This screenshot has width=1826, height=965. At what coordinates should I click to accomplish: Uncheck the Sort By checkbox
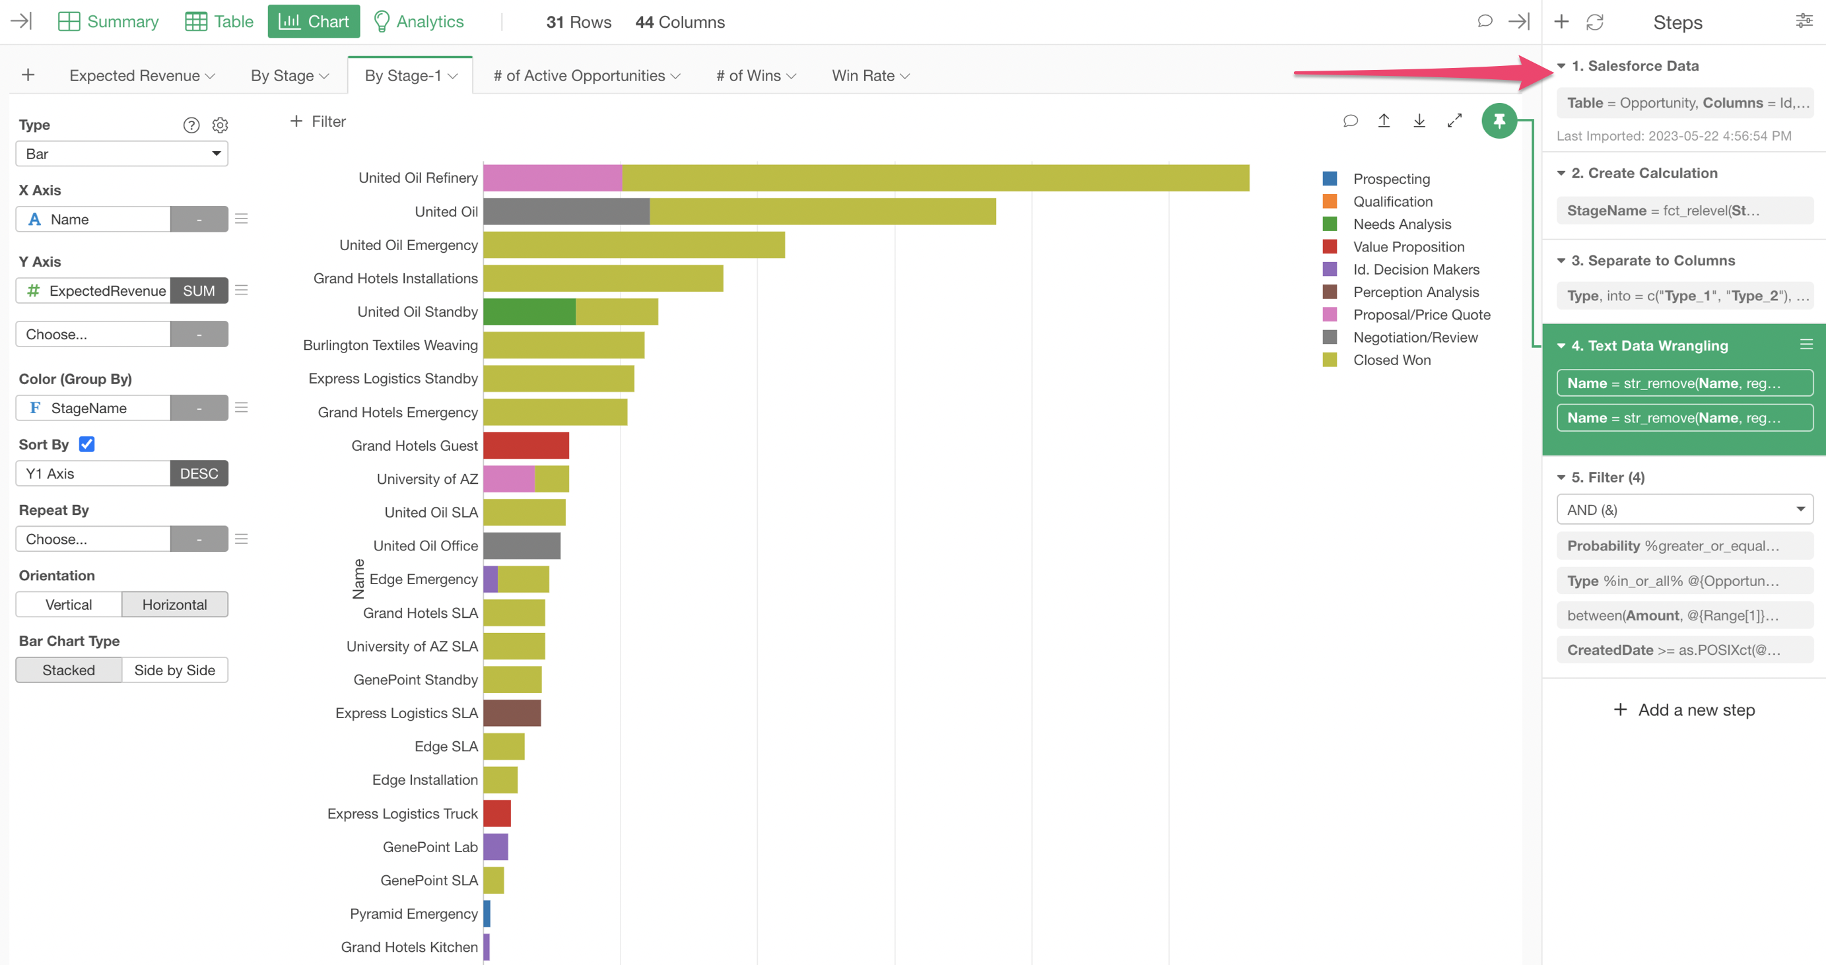87,444
